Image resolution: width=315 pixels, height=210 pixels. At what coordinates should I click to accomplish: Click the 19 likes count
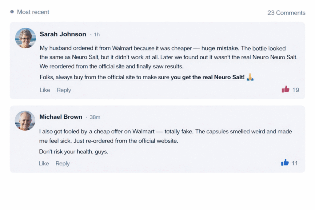click(296, 90)
